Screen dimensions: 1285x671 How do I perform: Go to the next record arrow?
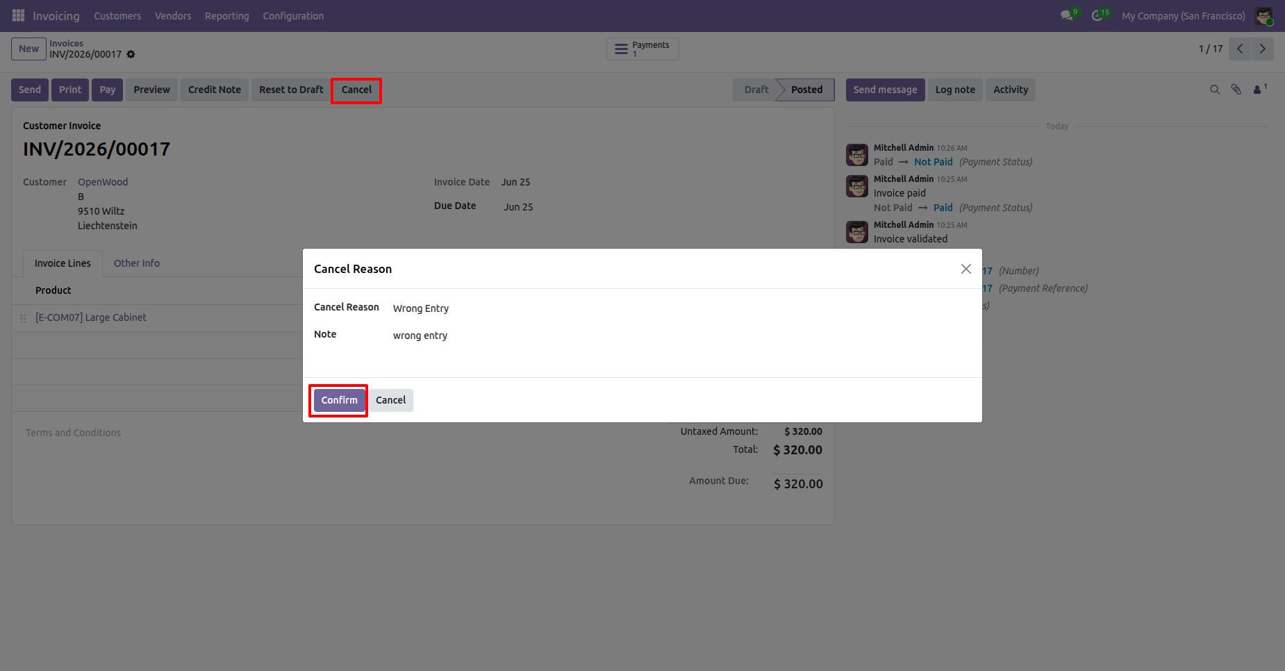pyautogui.click(x=1263, y=49)
